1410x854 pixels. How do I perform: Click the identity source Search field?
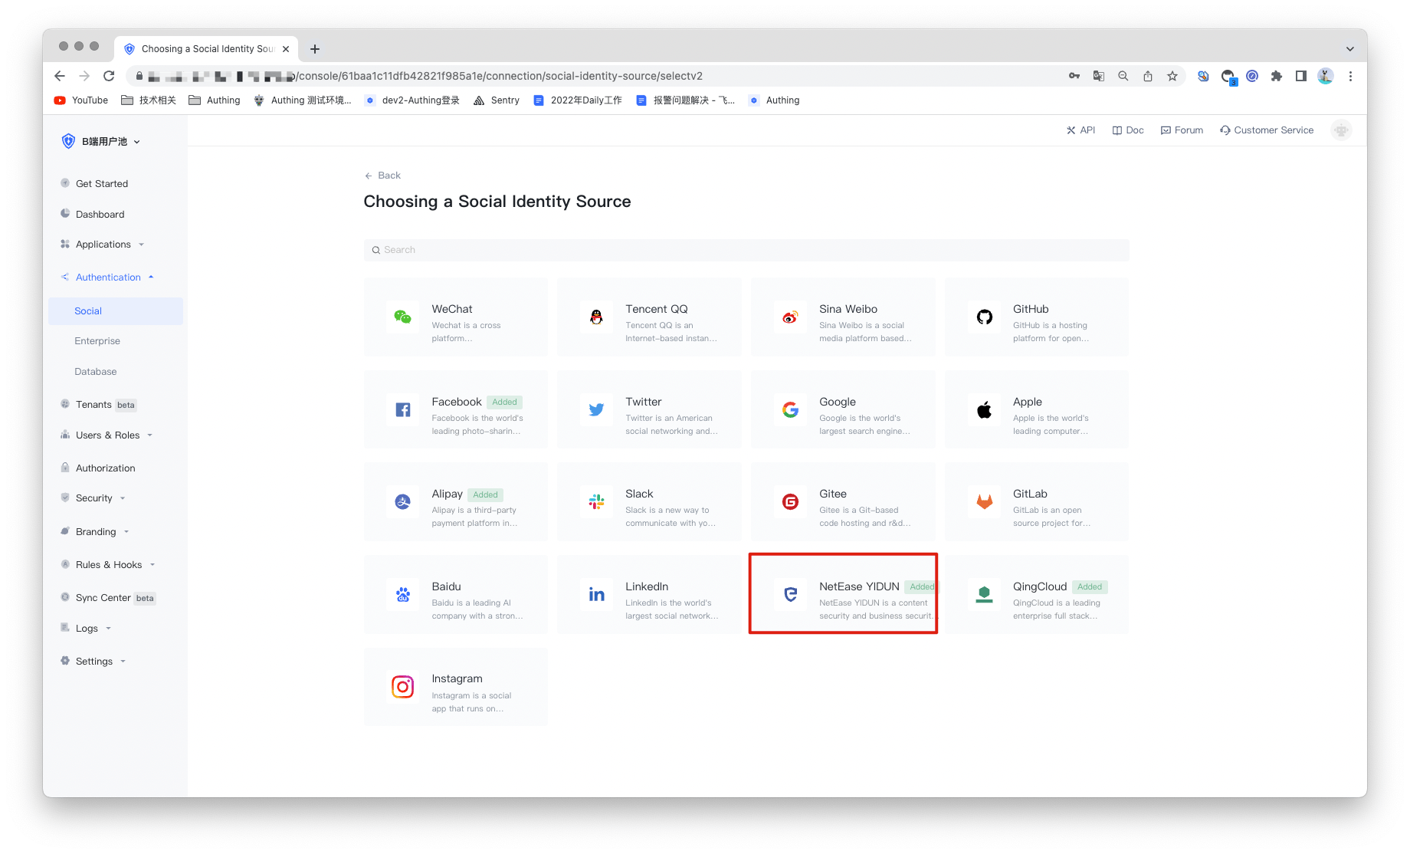click(x=746, y=250)
